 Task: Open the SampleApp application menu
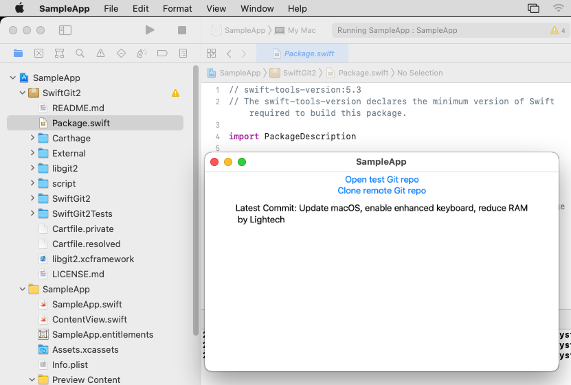point(65,8)
